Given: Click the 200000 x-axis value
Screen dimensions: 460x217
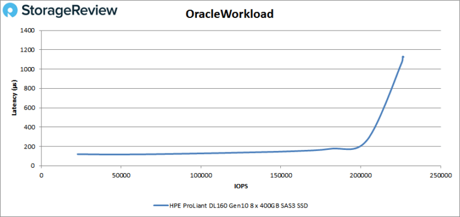Looking at the screenshot, I should [x=361, y=176].
